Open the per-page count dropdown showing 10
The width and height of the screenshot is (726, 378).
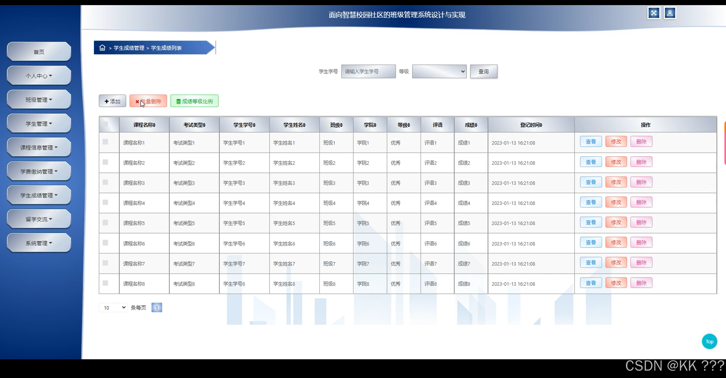tap(113, 307)
